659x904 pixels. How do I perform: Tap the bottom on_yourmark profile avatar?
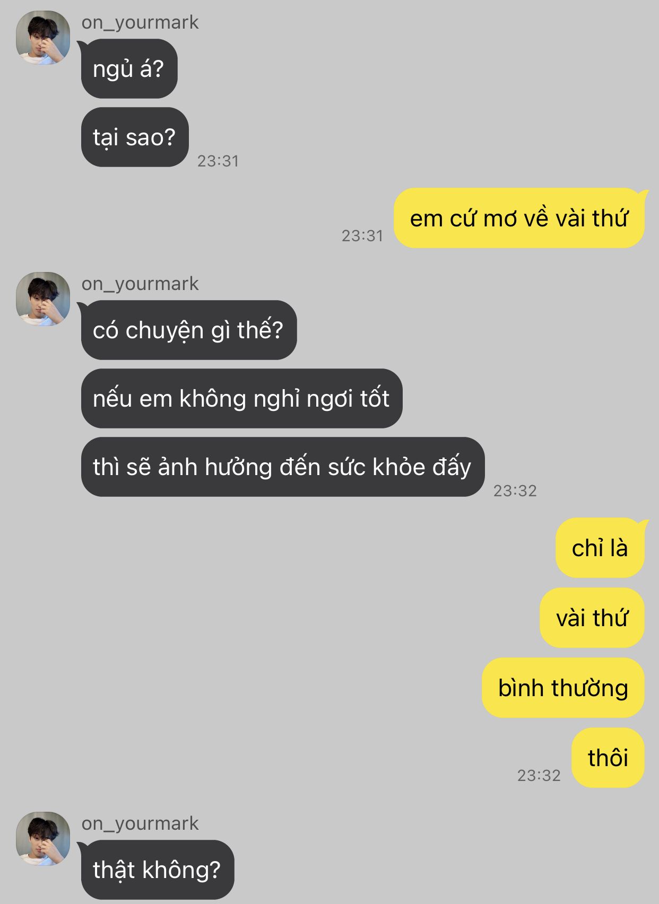click(x=43, y=839)
